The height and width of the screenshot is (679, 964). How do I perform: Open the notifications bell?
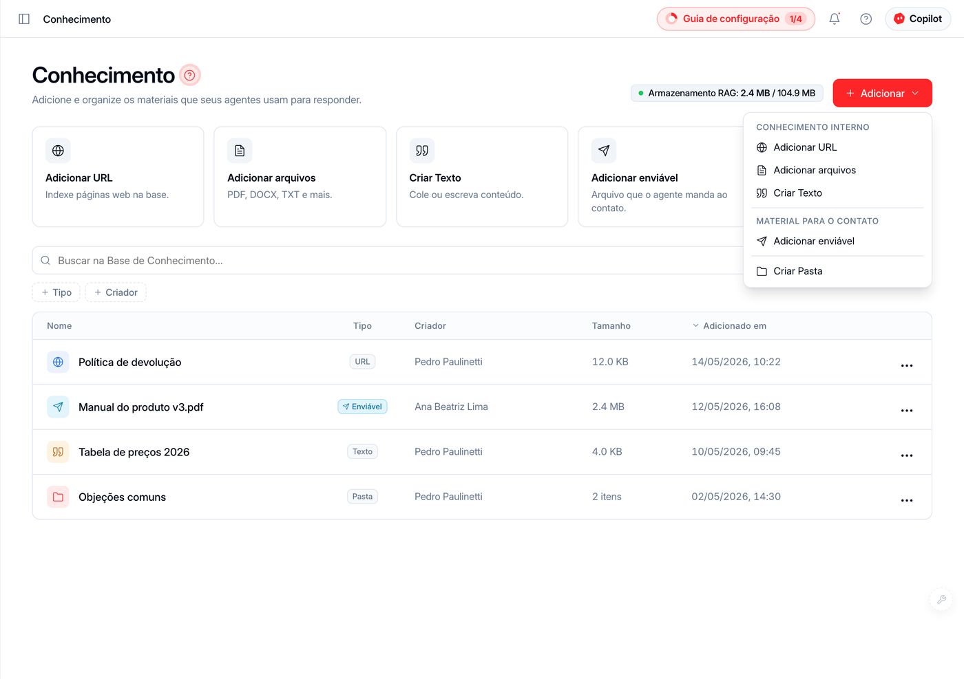coord(834,19)
